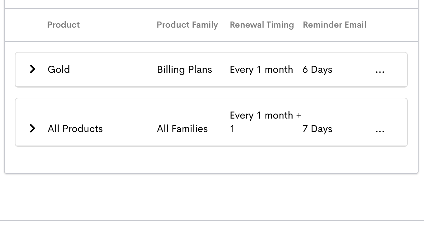Click Gold's Every 1 month timing
This screenshot has height=225, width=424.
tap(261, 70)
